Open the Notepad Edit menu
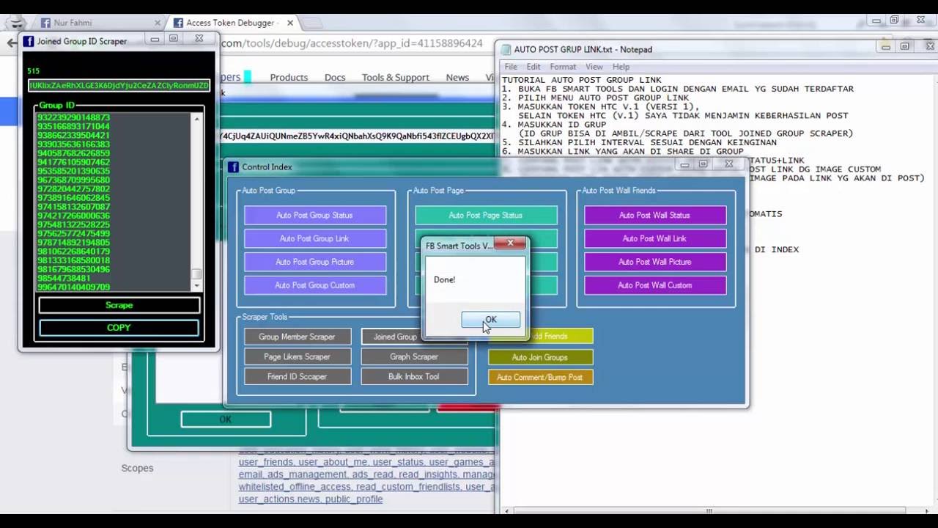Screen dimensions: 938x528 [533, 67]
